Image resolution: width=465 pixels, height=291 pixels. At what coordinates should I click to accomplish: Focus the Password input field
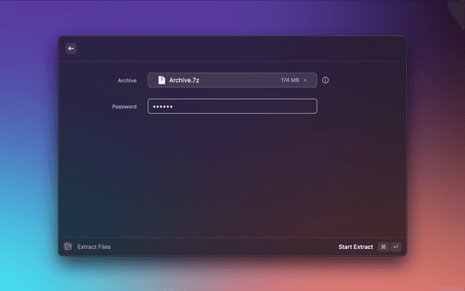coord(247,106)
